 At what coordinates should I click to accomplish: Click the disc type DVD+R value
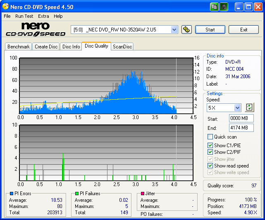click(233, 62)
